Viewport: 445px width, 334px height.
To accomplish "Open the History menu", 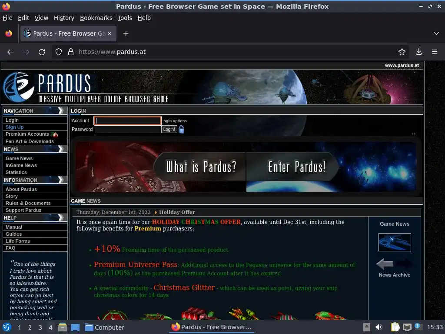I will (x=64, y=18).
